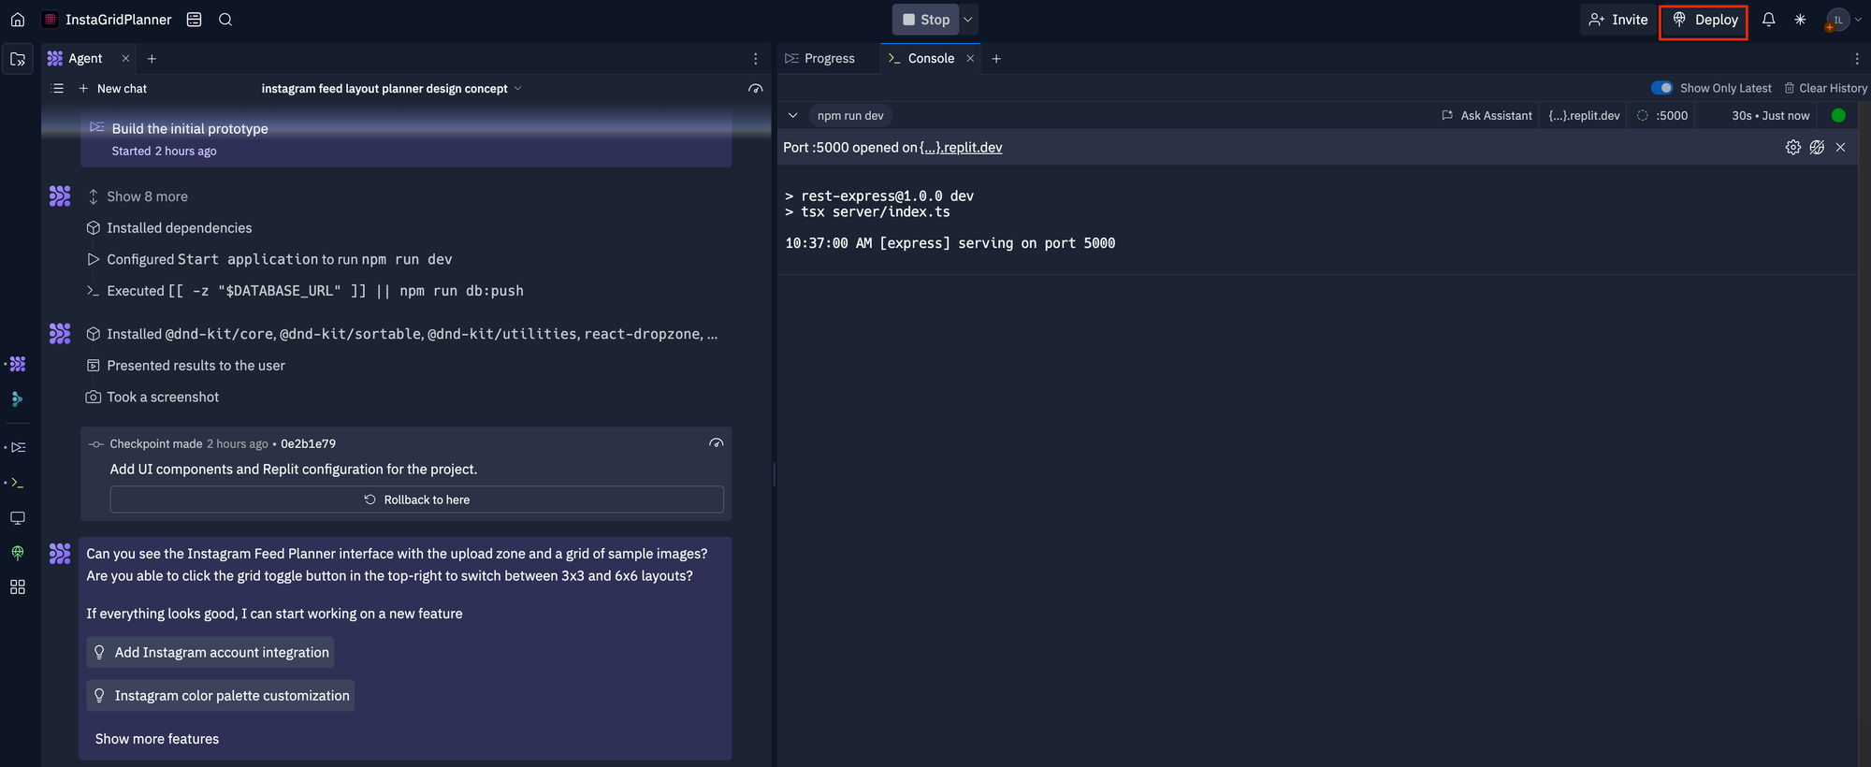Open the dropdown arrow beside Stop
1871x767 pixels.
[969, 20]
